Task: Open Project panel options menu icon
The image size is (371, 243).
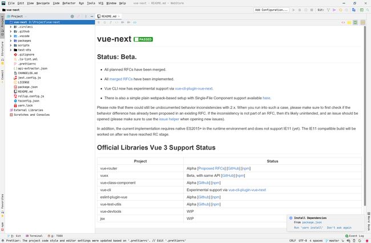Action: [x=86, y=17]
